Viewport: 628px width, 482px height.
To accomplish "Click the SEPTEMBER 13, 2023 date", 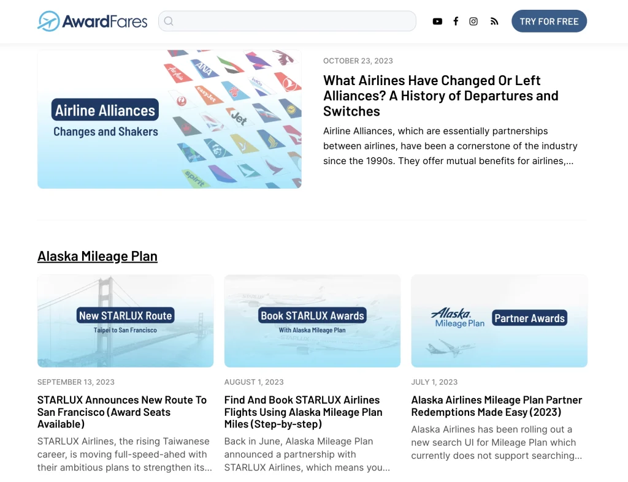I will pyautogui.click(x=75, y=382).
